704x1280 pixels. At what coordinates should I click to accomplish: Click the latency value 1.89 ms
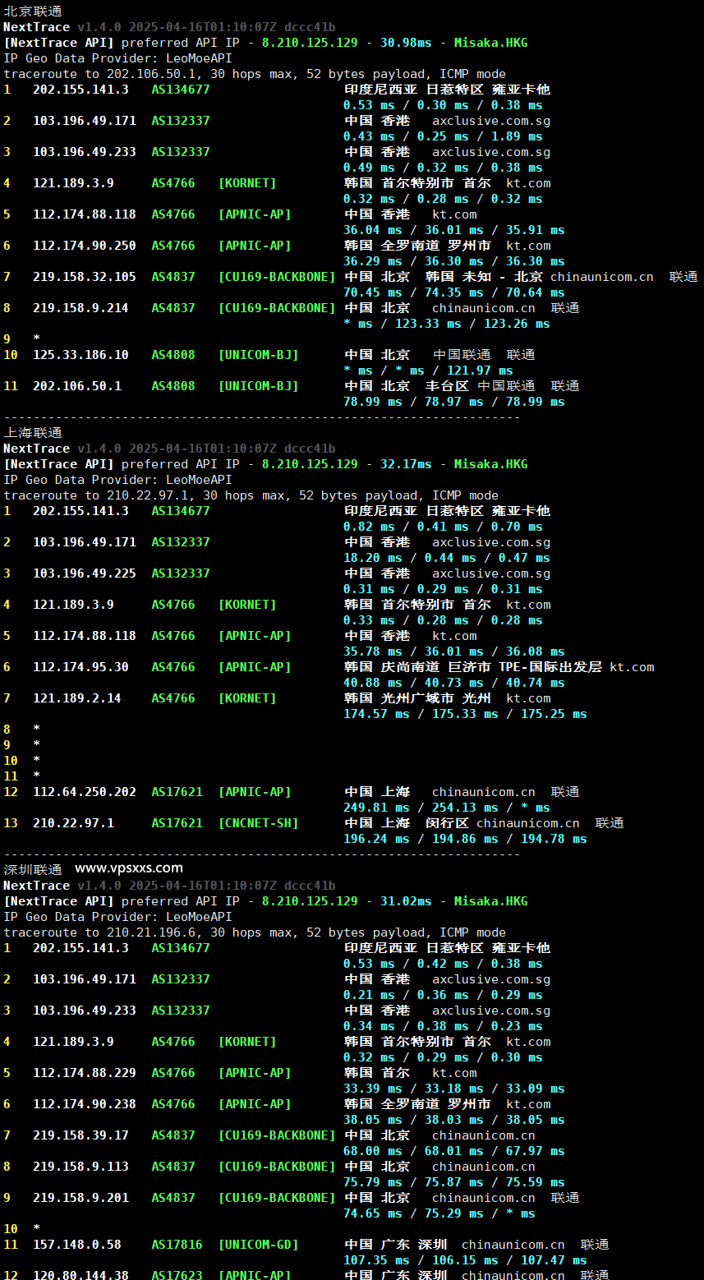coord(517,136)
